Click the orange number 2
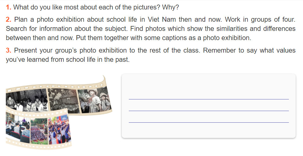 (x=9, y=20)
